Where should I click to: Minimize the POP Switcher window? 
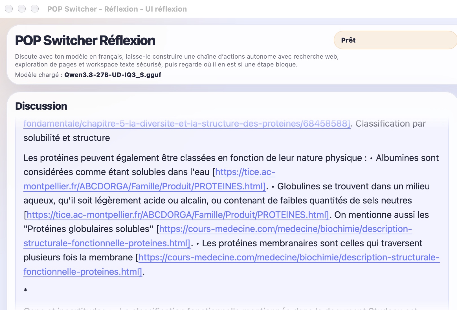tap(22, 9)
